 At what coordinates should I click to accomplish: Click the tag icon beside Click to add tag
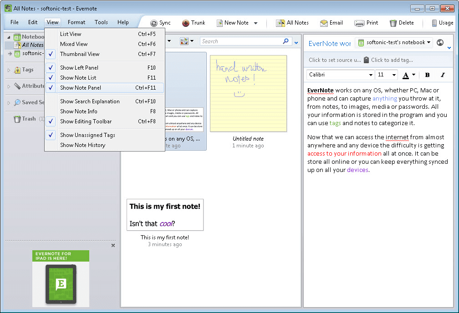[x=366, y=60]
